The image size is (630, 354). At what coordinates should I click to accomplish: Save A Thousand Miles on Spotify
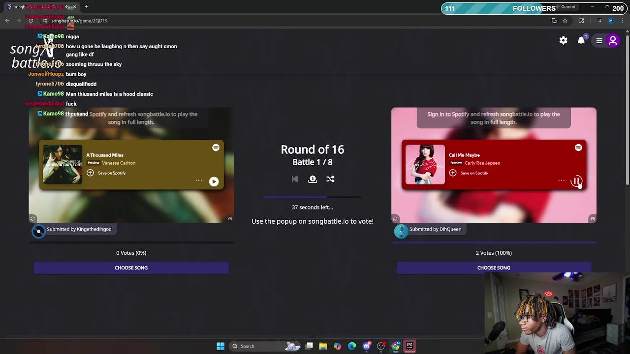106,173
